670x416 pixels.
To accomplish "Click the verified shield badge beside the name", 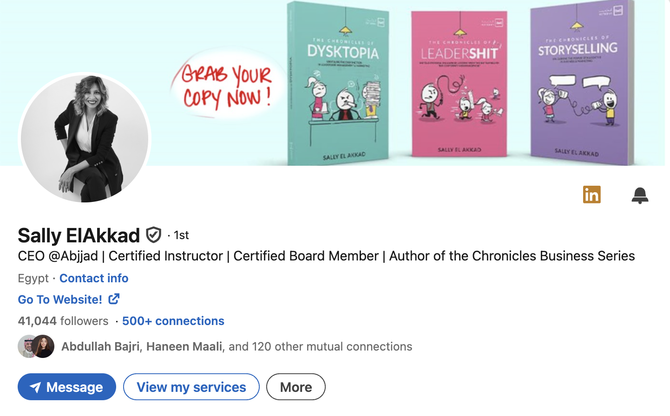I will tap(153, 235).
